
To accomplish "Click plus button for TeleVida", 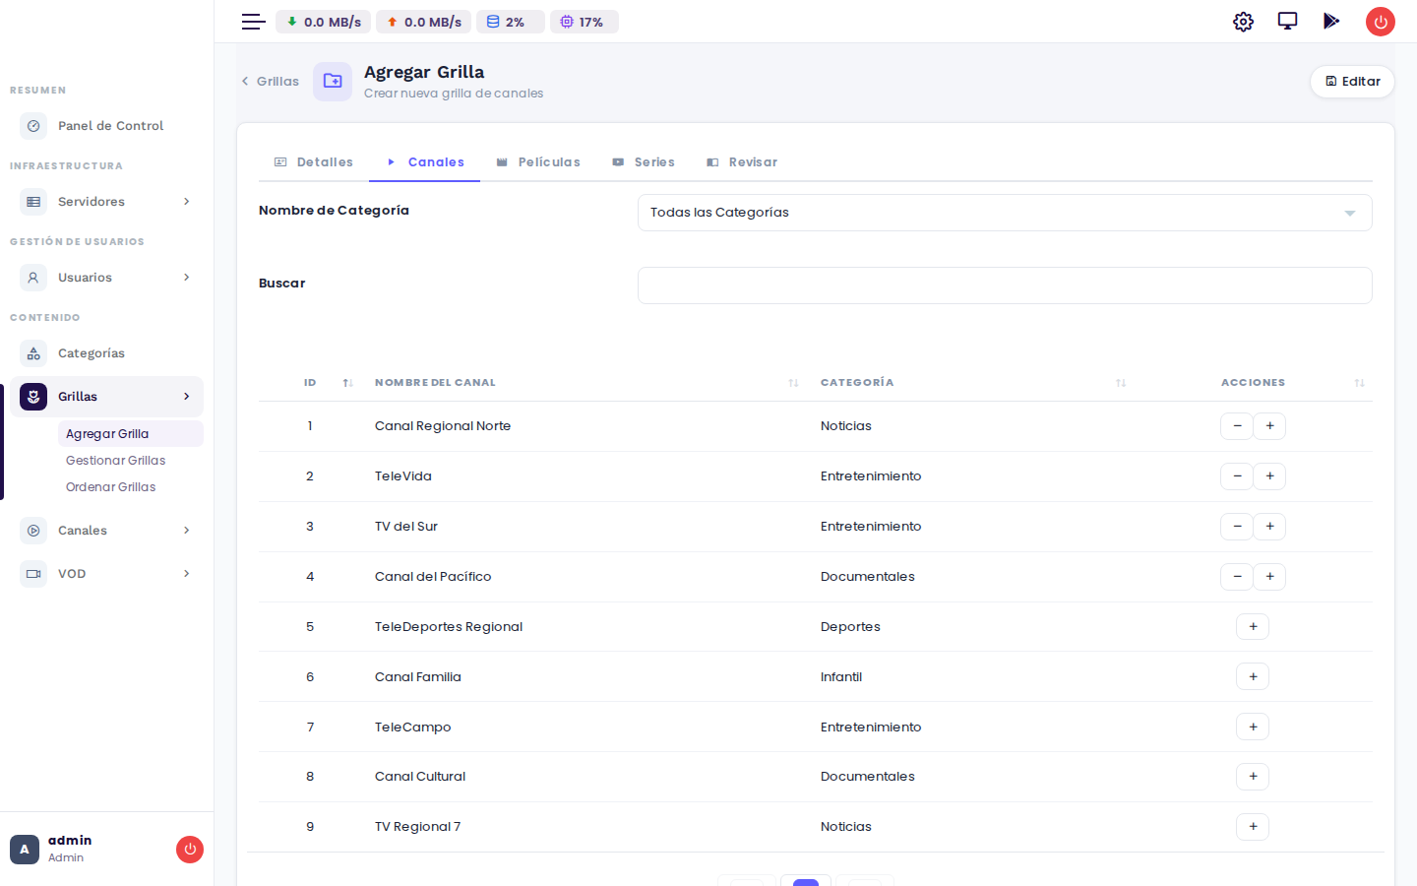I will click(1269, 476).
